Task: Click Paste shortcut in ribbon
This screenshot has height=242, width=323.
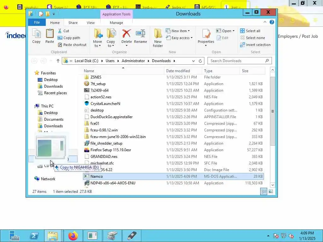Action: 72,45
